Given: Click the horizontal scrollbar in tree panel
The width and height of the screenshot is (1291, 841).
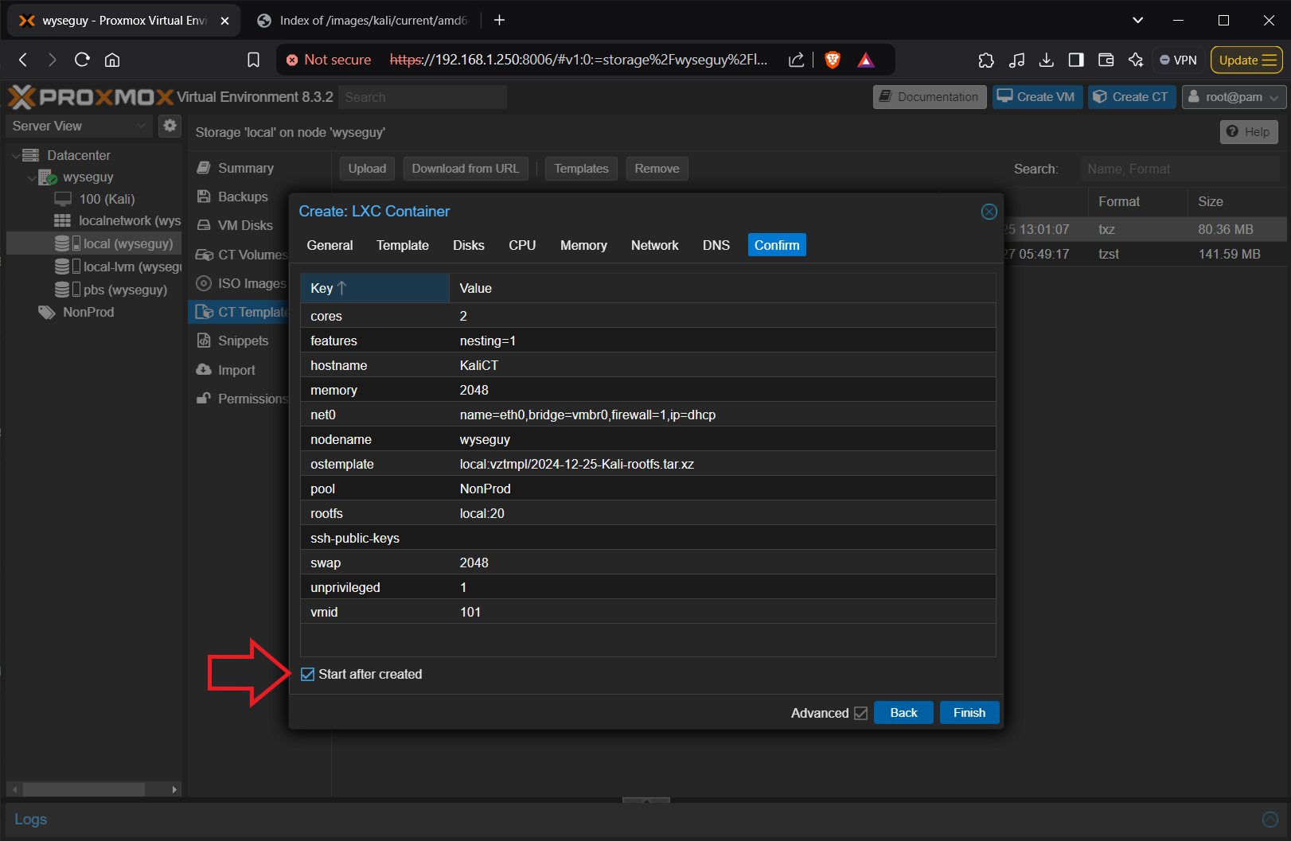Looking at the screenshot, I should point(84,789).
